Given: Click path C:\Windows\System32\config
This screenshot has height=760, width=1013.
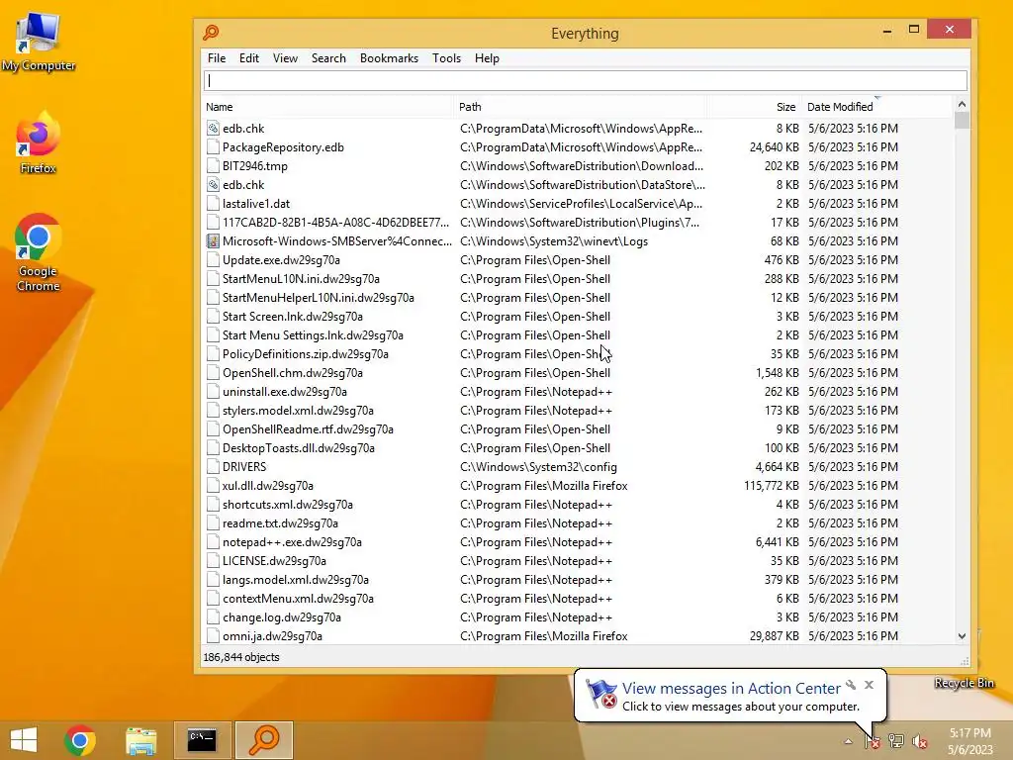Looking at the screenshot, I should point(539,467).
